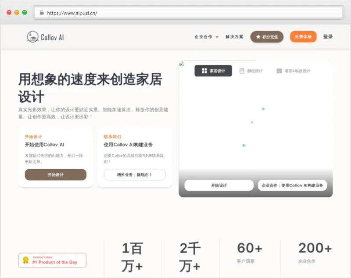Click the green maximize window button
Image resolution: width=351 pixels, height=278 pixels.
[25, 13]
